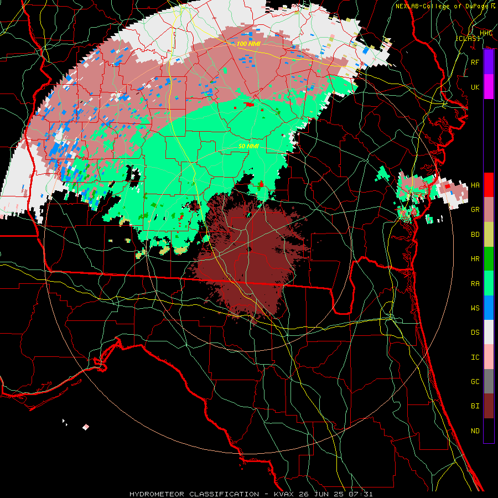The height and width of the screenshot is (498, 498).
Task: Click the HA legend label
Action: [x=475, y=185]
